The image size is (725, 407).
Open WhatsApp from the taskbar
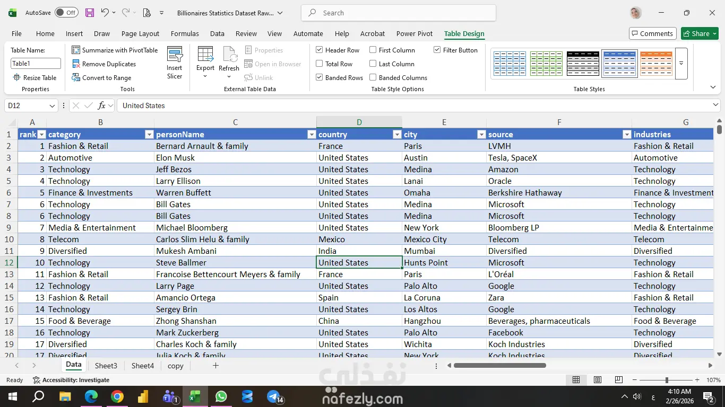[221, 396]
